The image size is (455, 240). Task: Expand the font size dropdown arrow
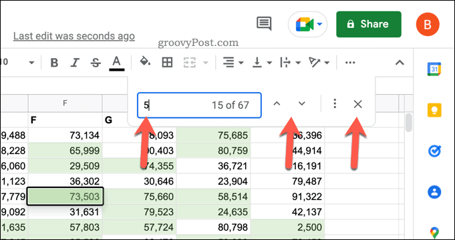pyautogui.click(x=31, y=63)
